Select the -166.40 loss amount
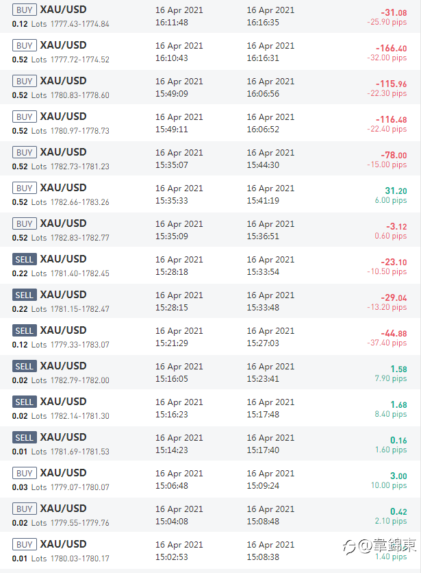 coord(391,48)
